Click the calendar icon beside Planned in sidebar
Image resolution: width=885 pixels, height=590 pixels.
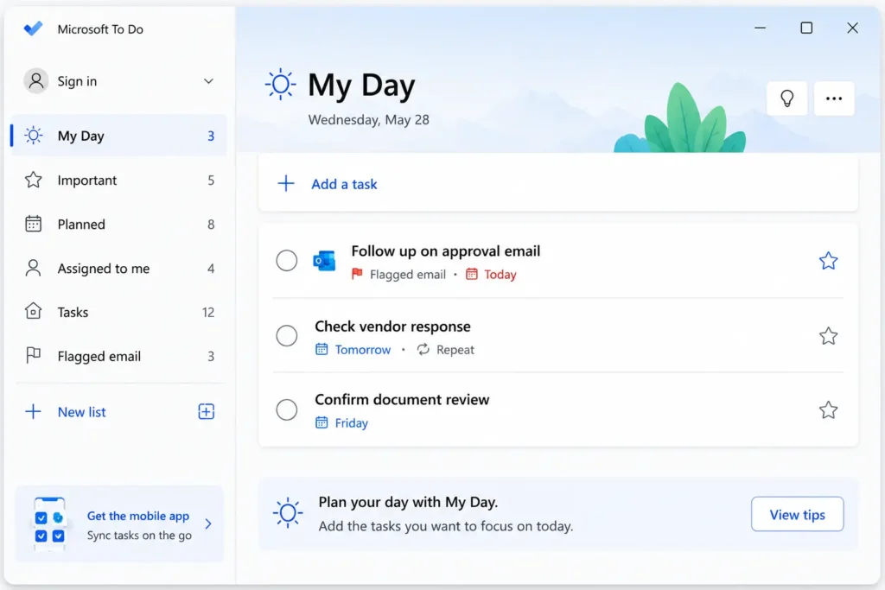[x=34, y=224]
